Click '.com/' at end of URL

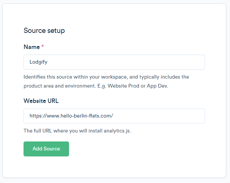coord(107,116)
